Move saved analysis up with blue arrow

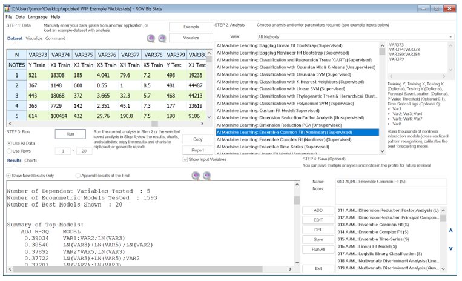[x=451, y=230]
